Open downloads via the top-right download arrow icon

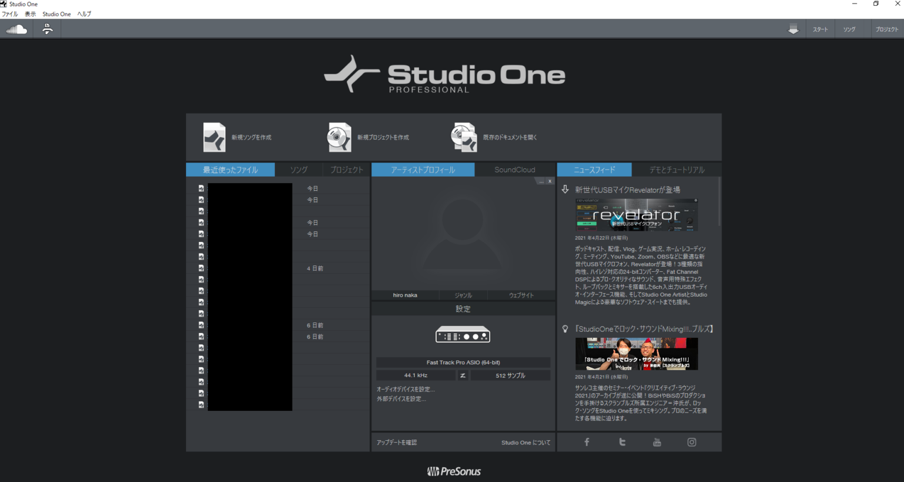[793, 28]
